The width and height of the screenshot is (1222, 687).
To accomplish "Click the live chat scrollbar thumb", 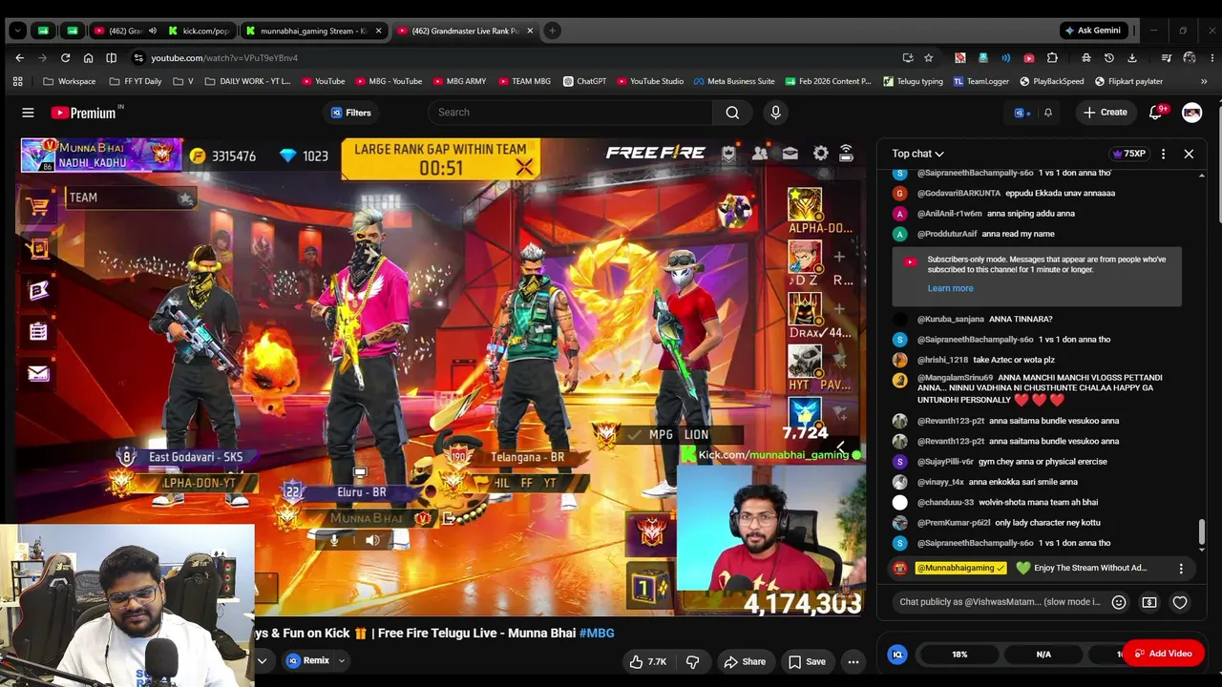I will (1201, 533).
